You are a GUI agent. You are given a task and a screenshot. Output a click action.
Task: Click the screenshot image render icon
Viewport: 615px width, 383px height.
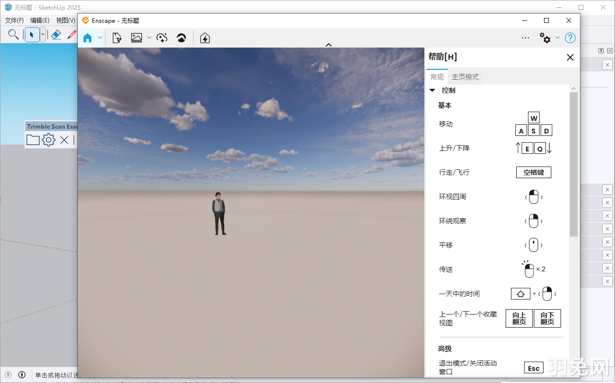coord(137,38)
